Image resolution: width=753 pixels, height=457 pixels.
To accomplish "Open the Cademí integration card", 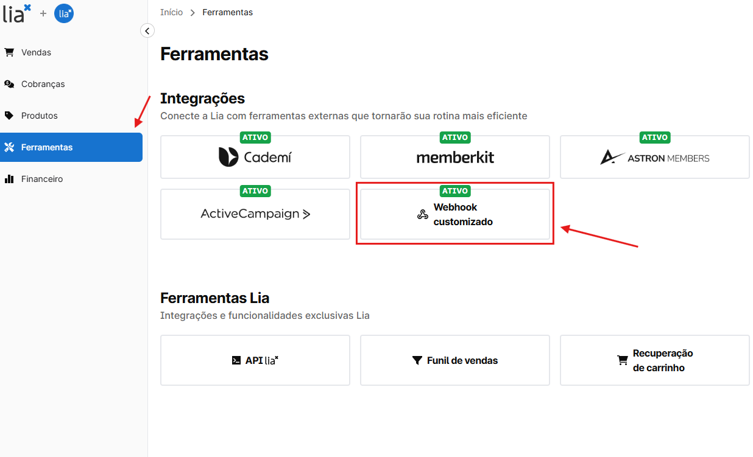I will pos(255,158).
